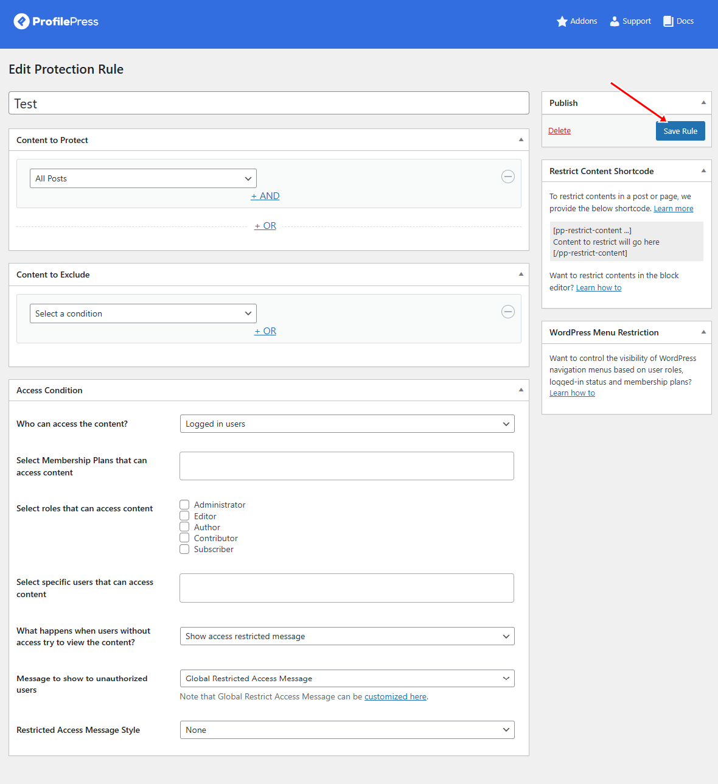Open Support via the person icon

tap(615, 21)
